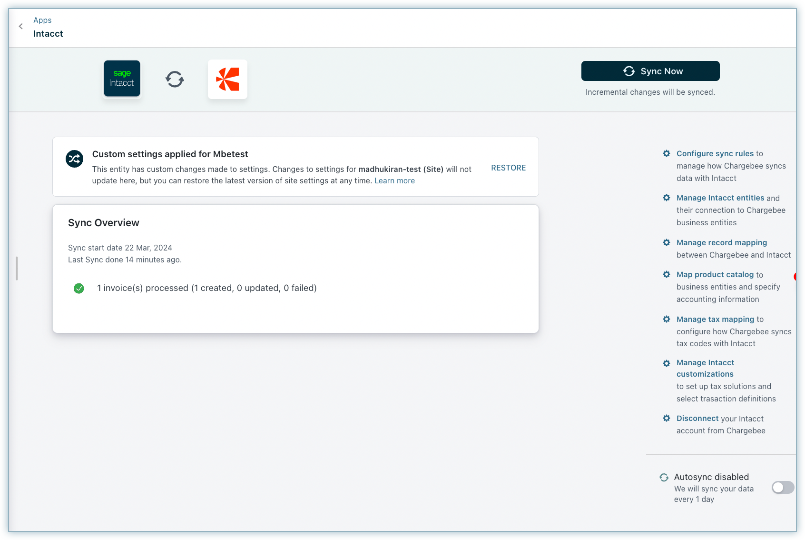Click the shuffle icon beside Custom settings
805x540 pixels.
point(75,159)
